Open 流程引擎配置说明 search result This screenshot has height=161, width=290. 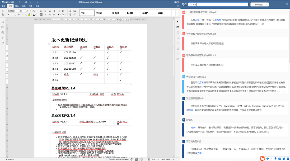[195, 98]
